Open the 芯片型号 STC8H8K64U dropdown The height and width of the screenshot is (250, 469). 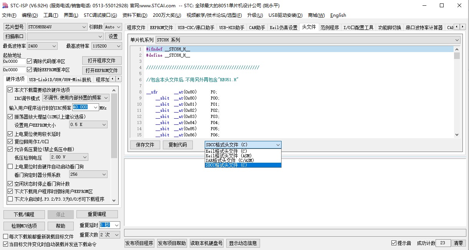(57, 27)
